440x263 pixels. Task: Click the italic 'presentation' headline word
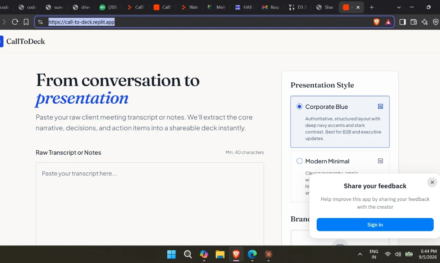click(82, 98)
